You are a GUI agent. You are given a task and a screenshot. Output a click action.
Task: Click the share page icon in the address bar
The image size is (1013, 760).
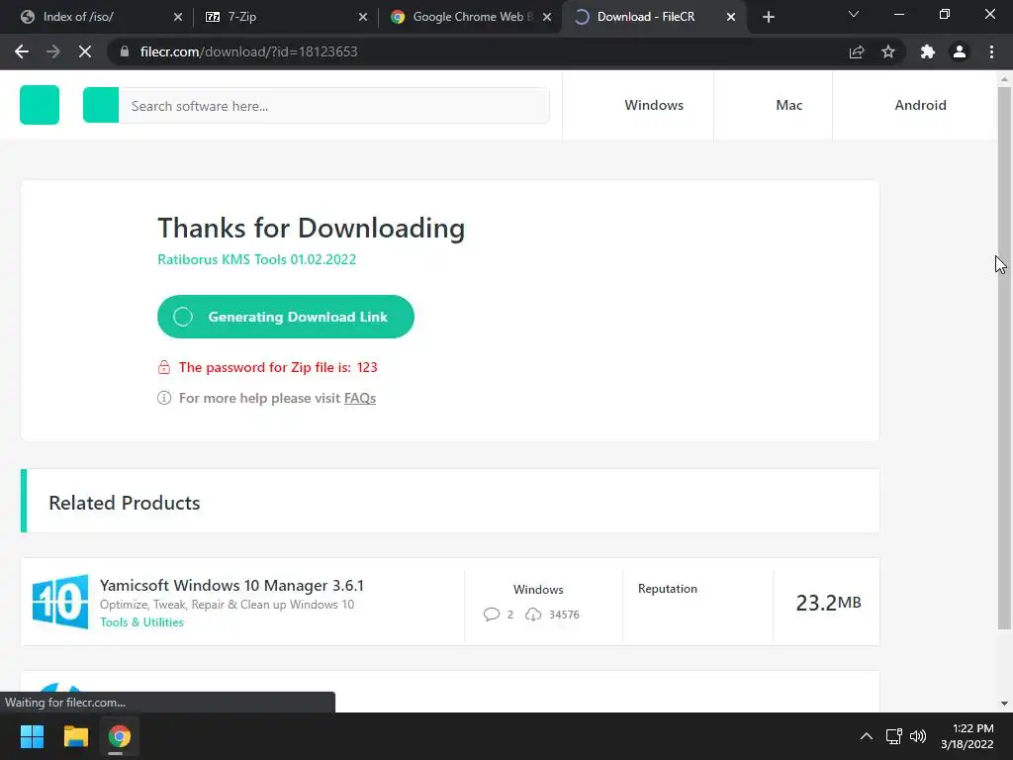pyautogui.click(x=857, y=51)
